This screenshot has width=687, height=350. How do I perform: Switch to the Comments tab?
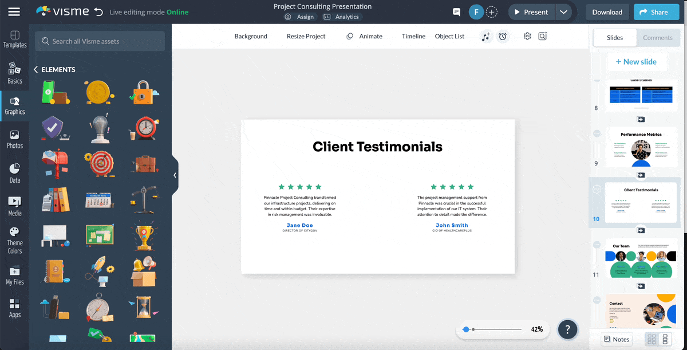point(657,38)
